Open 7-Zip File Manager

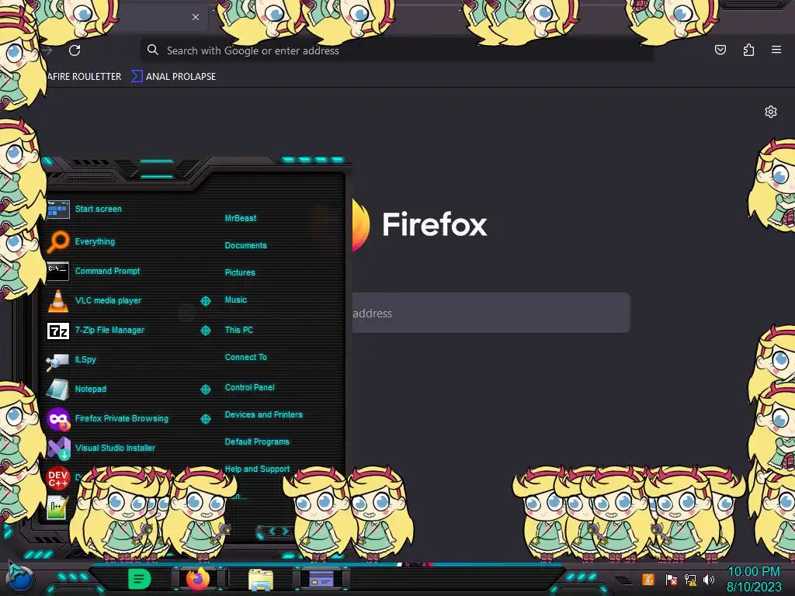95,331
